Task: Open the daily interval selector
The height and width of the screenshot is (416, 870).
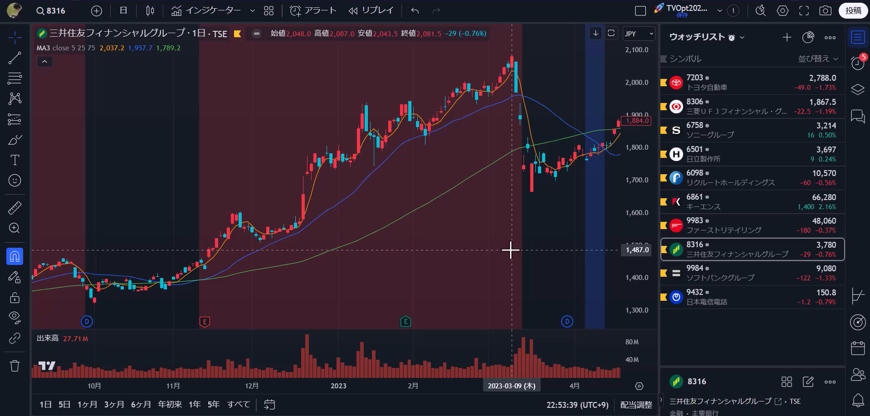Action: pos(123,10)
